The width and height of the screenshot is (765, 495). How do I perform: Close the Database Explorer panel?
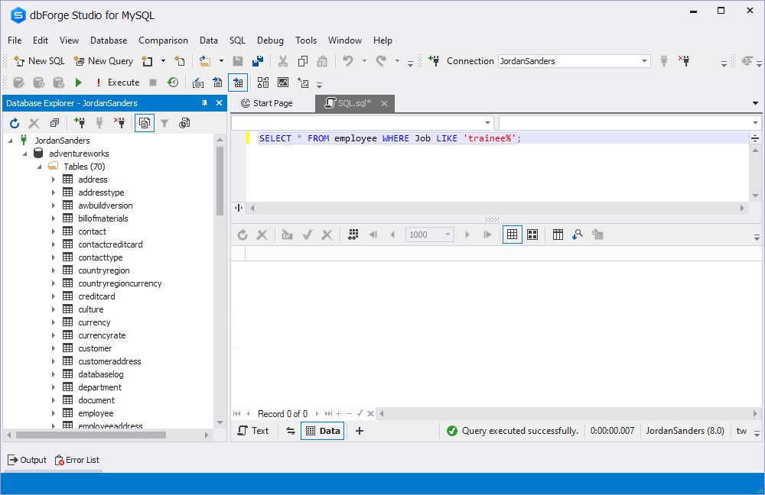(x=219, y=103)
